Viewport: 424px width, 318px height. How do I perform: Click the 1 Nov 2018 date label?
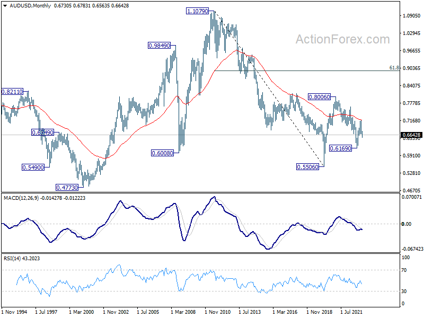[x=320, y=312]
